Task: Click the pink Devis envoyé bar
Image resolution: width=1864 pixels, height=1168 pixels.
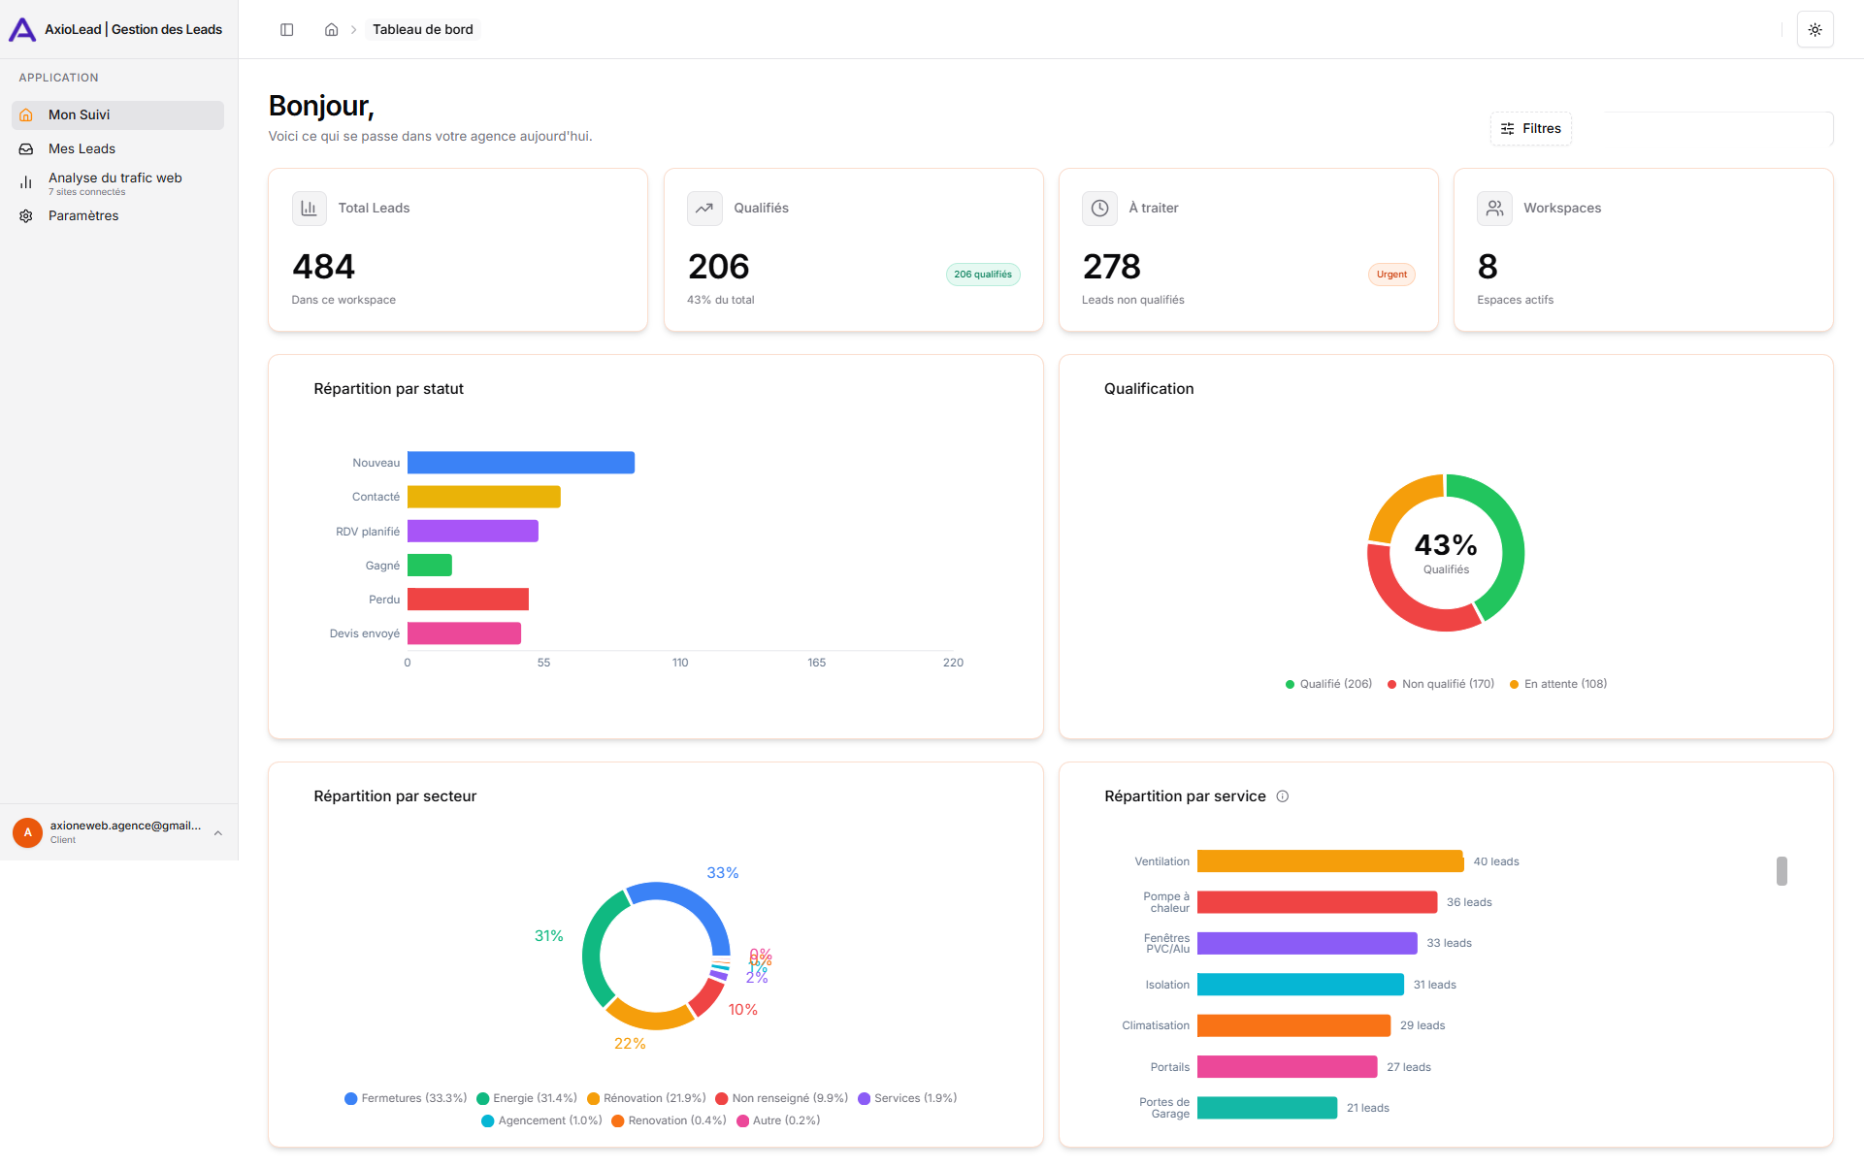Action: point(464,633)
